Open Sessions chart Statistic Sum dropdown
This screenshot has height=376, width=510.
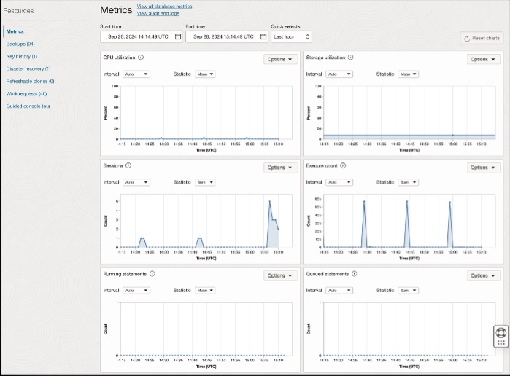coord(205,182)
